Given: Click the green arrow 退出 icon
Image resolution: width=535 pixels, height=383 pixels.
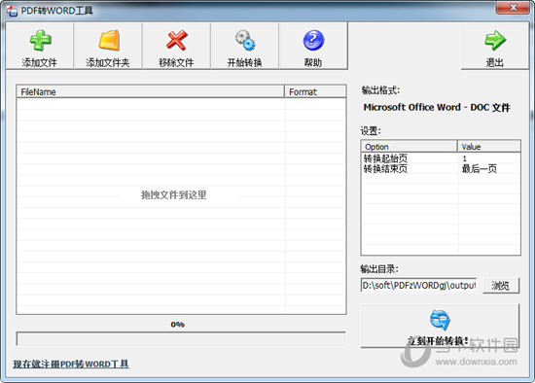Looking at the screenshot, I should 495,40.
